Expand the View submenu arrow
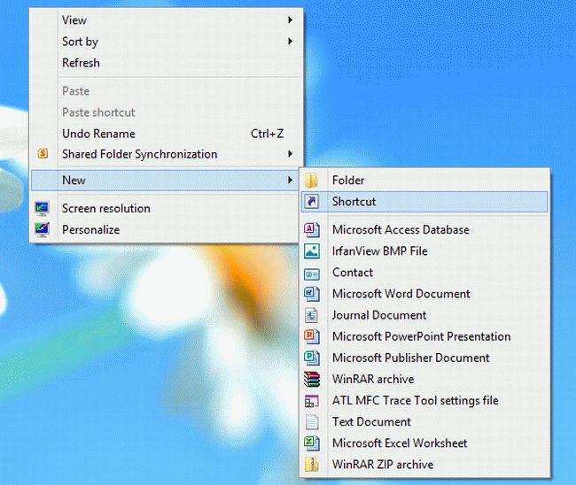Screen dimensions: 576x485 click(290, 19)
